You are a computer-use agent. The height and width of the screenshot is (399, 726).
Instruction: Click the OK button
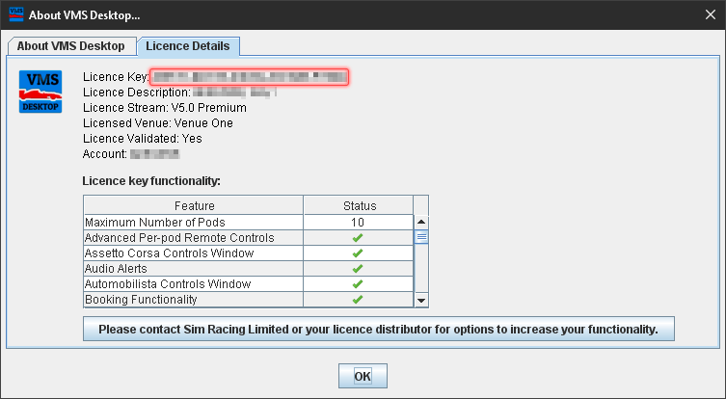point(363,376)
